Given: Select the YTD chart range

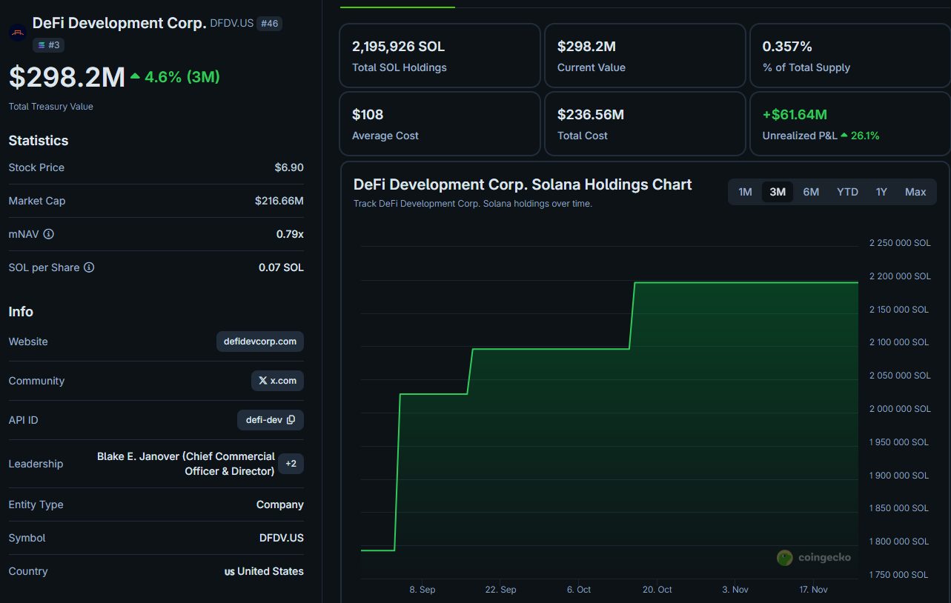Looking at the screenshot, I should pos(847,192).
